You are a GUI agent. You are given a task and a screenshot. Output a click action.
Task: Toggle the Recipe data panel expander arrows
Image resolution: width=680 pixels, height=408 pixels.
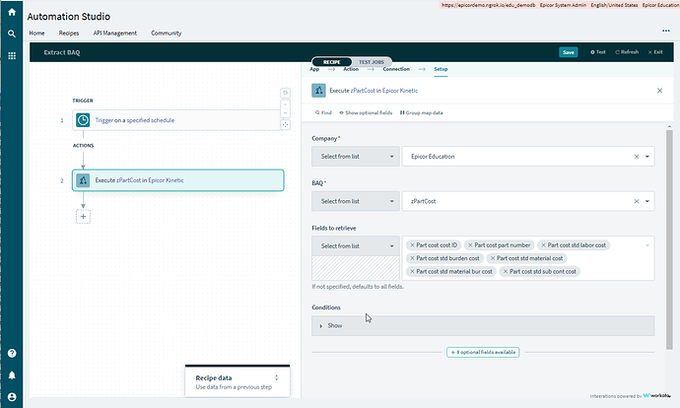[x=276, y=377]
